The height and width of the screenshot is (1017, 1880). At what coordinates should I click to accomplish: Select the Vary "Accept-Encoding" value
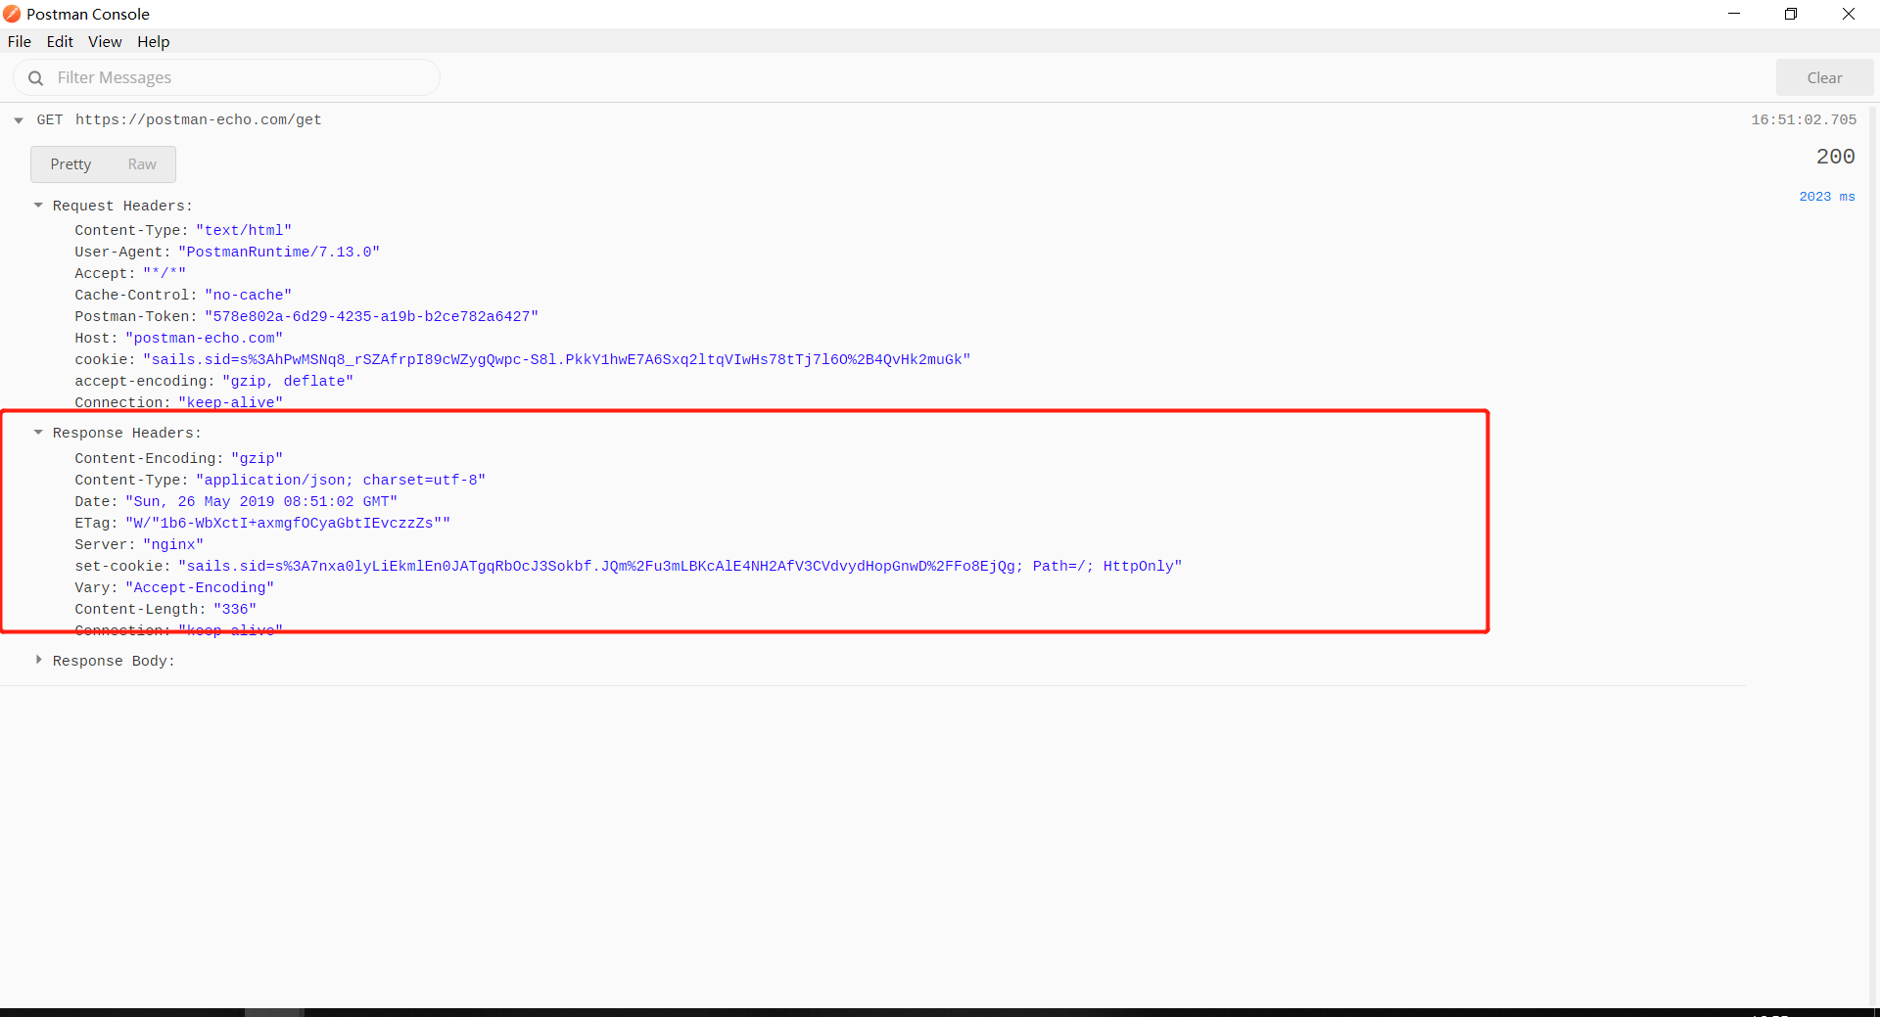[200, 587]
